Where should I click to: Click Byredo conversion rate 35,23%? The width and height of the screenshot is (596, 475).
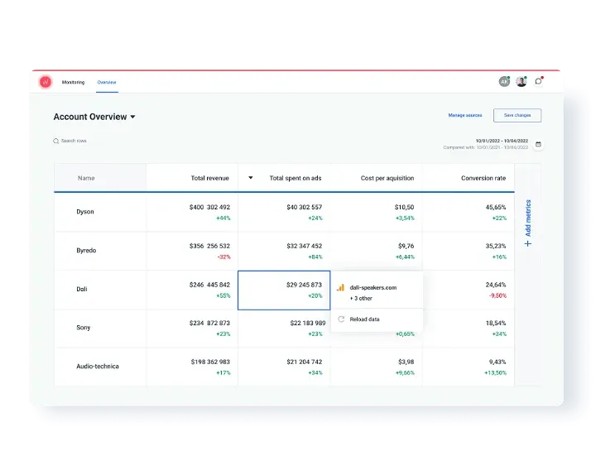click(496, 246)
